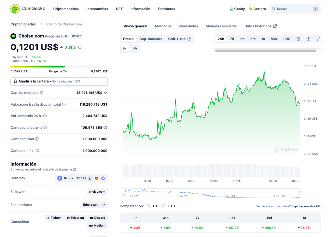
Task: Open NFT nav menu
Action: coord(119,9)
